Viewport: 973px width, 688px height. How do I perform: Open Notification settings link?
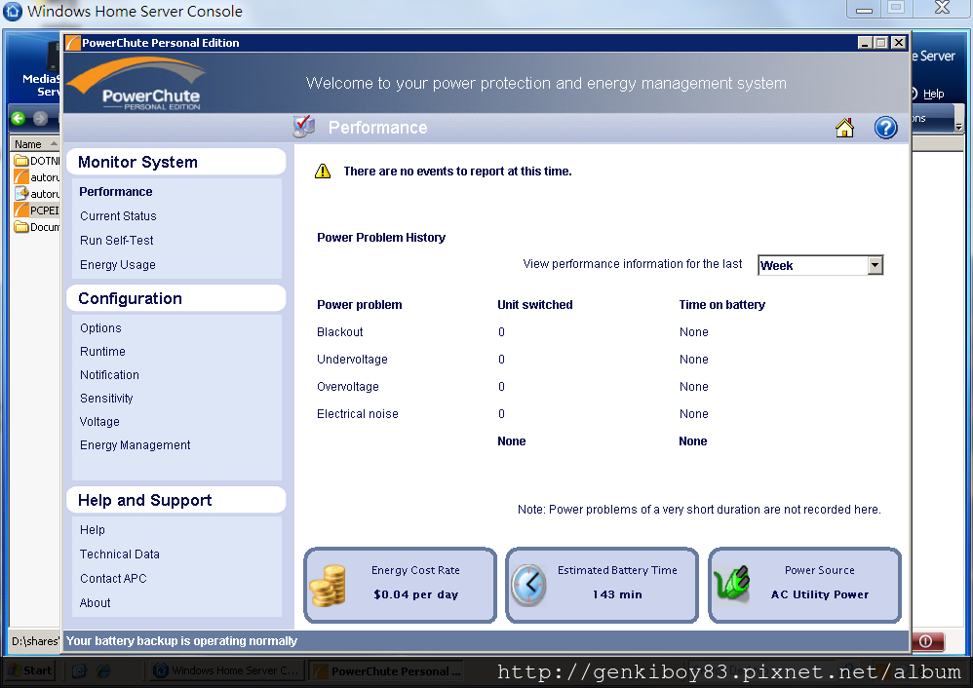pyautogui.click(x=109, y=375)
